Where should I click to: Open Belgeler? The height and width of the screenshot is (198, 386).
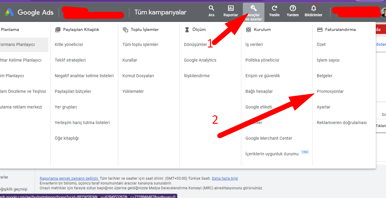click(x=325, y=76)
